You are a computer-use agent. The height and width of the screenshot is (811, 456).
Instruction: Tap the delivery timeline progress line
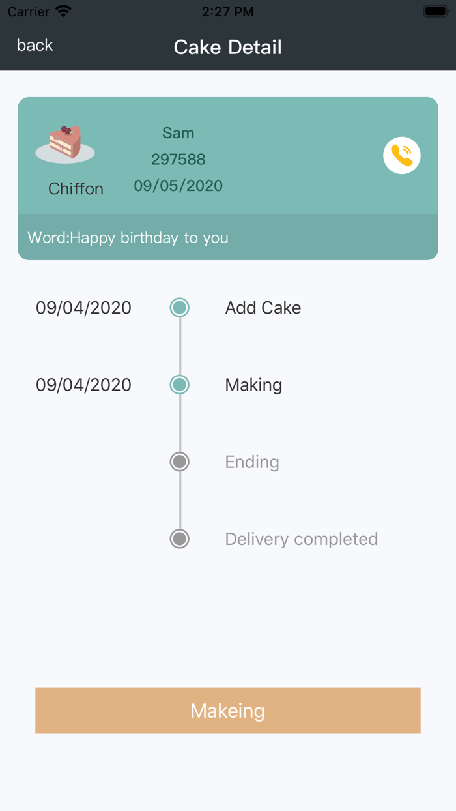point(179,423)
